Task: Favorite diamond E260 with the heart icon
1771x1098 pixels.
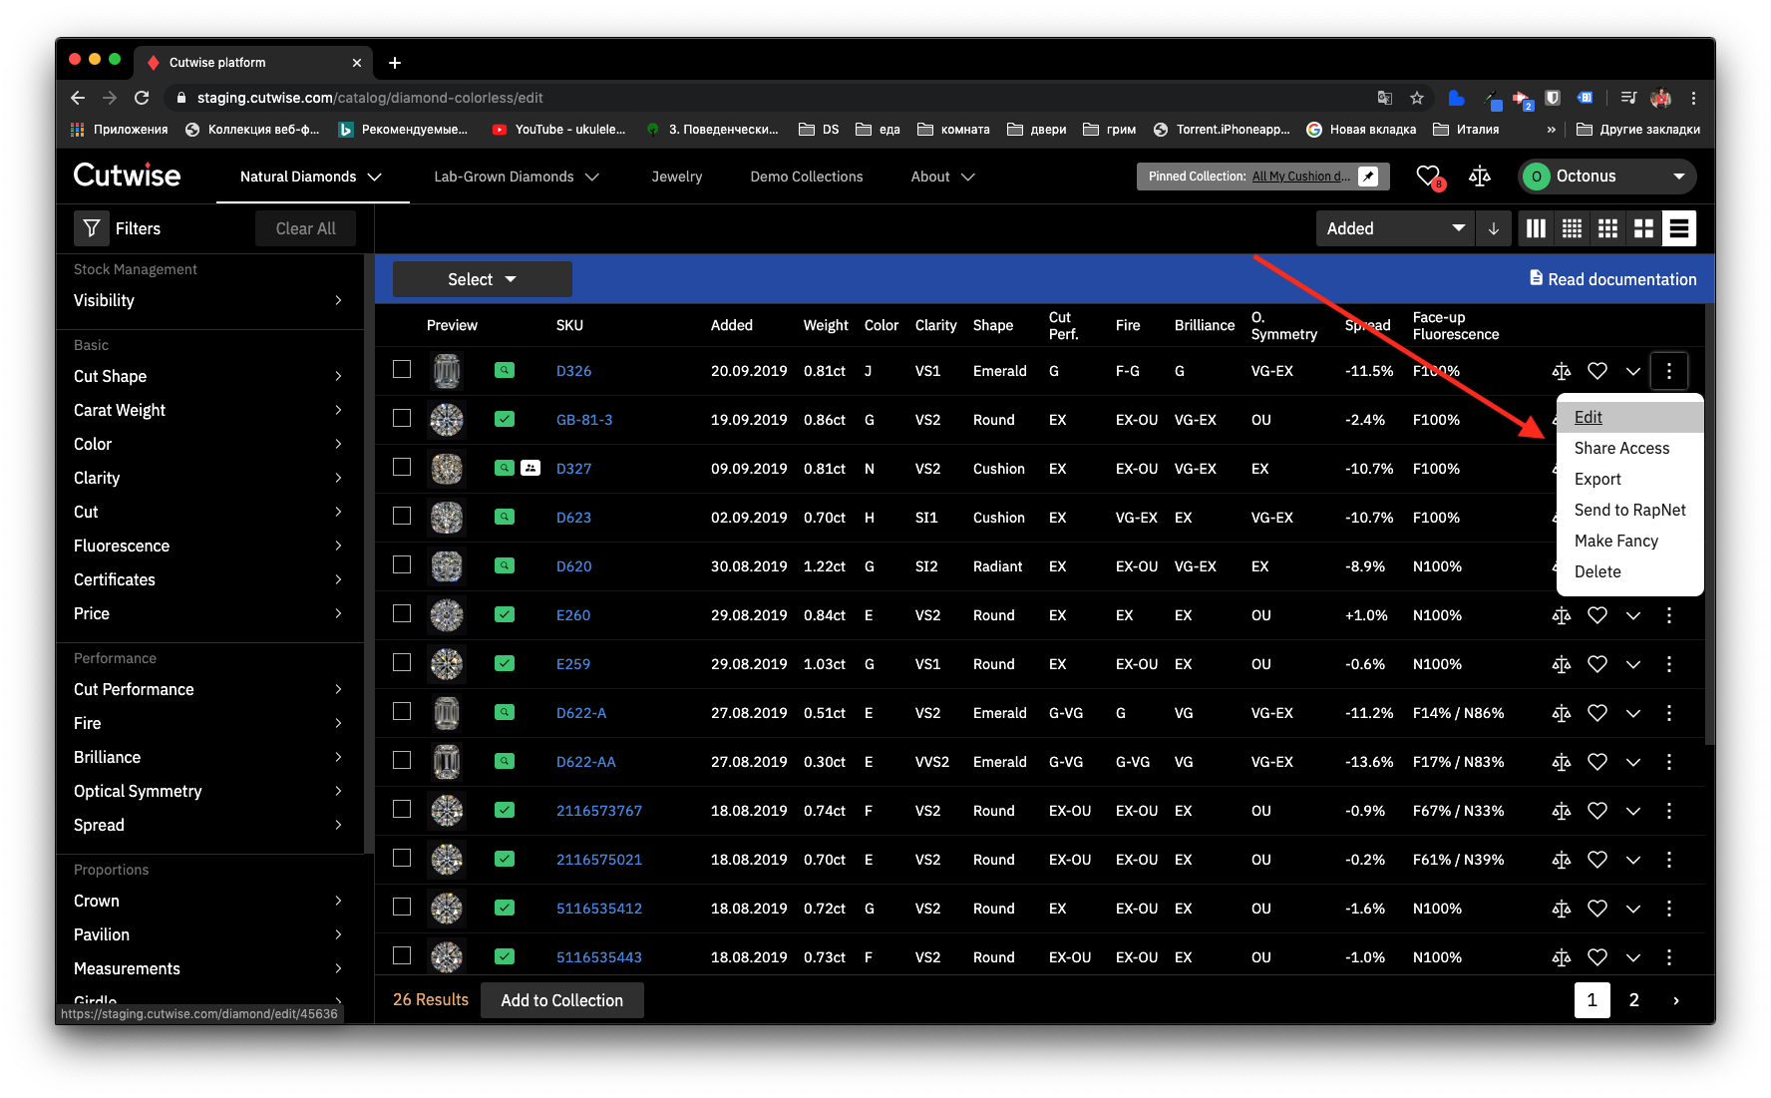Action: point(1597,615)
